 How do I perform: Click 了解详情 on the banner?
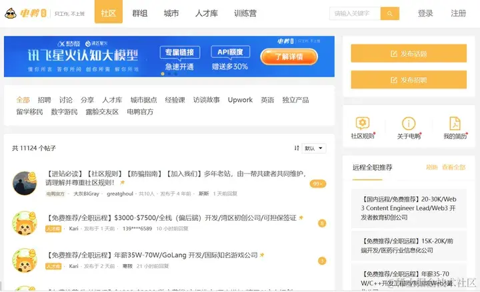(x=289, y=57)
